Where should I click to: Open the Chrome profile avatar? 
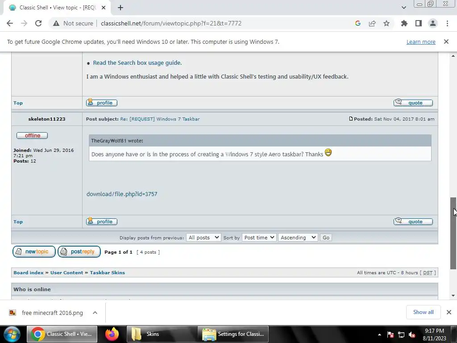tap(433, 23)
